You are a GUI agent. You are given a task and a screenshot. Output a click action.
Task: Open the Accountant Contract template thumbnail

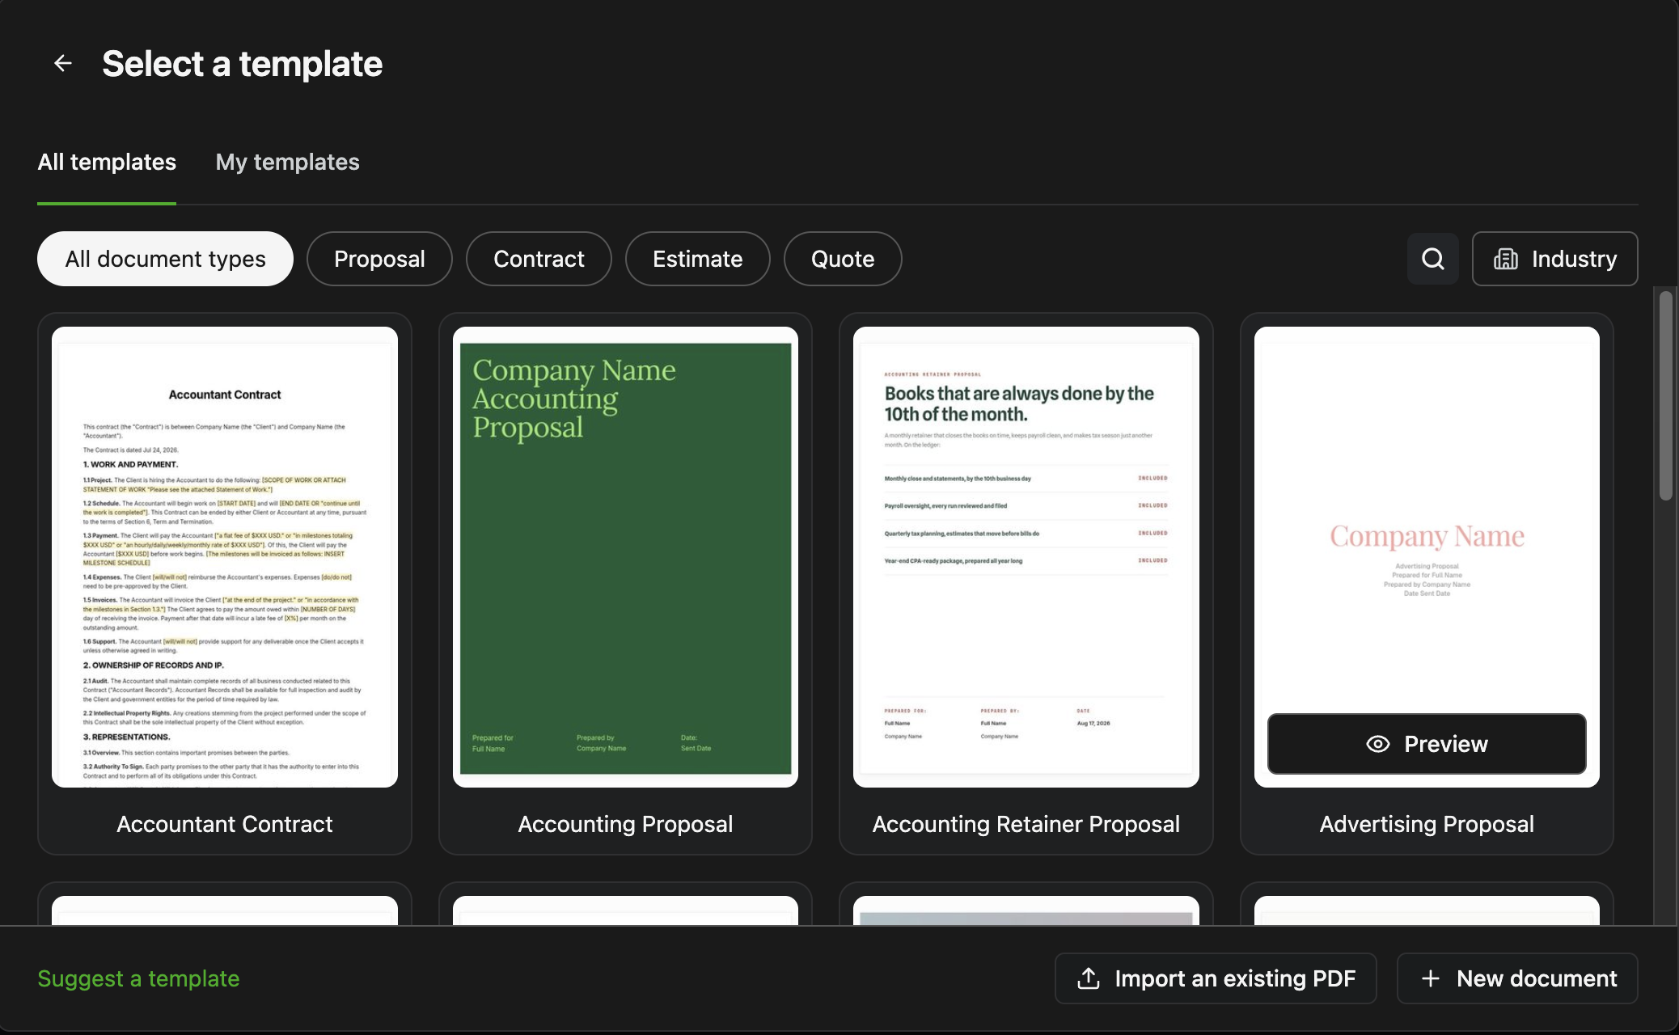(x=225, y=556)
